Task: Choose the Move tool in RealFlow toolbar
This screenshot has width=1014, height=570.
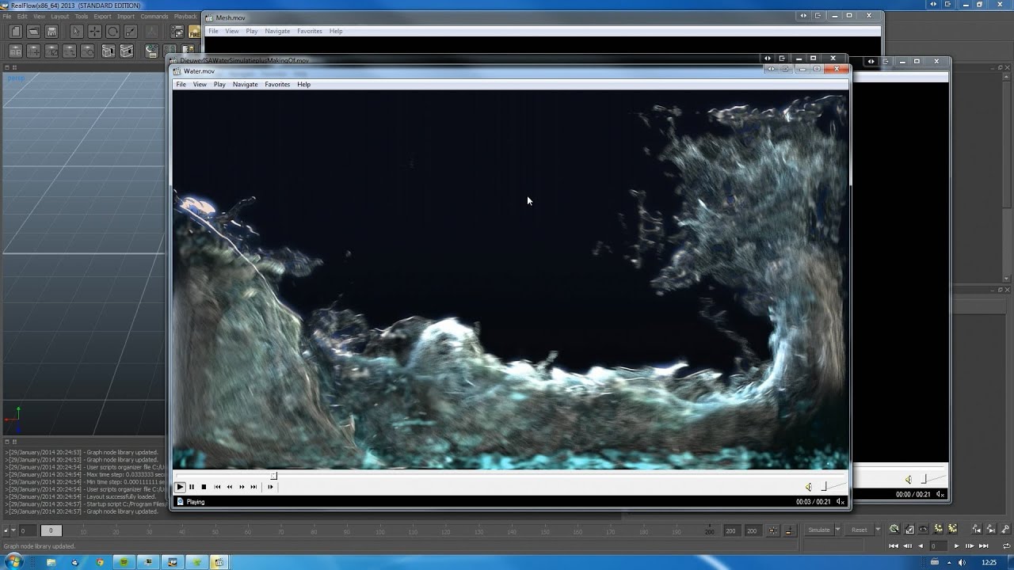Action: 94,32
